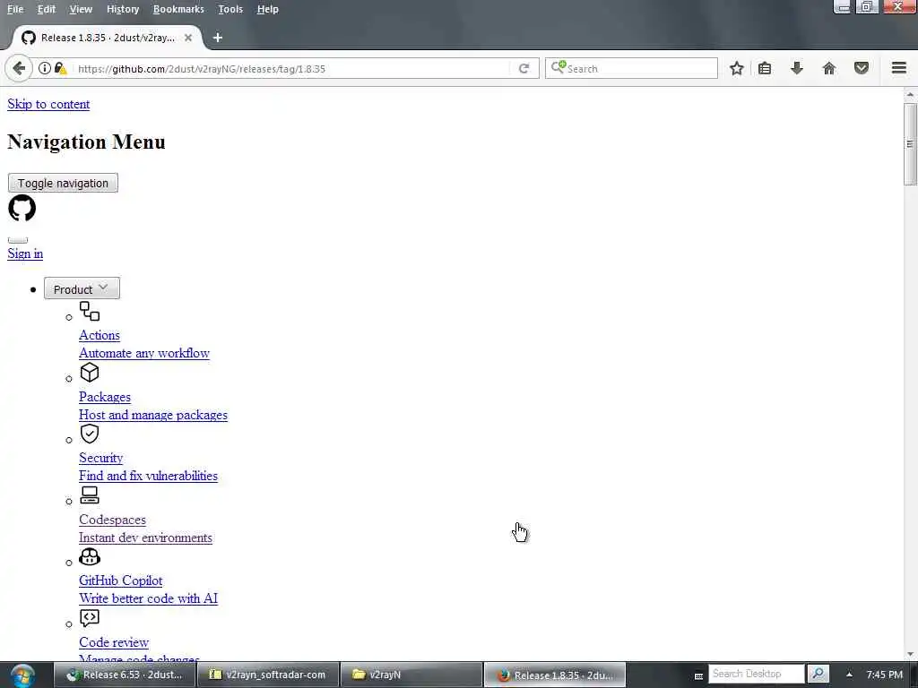Open the GitHub Copilot link
The height and width of the screenshot is (688, 918).
click(x=121, y=580)
